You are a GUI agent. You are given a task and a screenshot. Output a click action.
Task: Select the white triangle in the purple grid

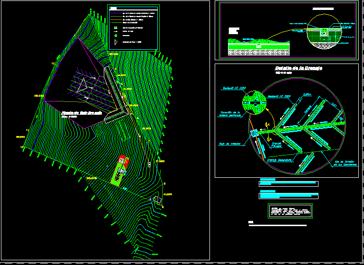82,85
